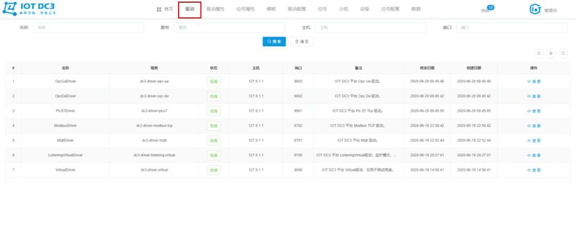This screenshot has width=576, height=240.
Task: Click the 服务 search input field
Action: 229,28
